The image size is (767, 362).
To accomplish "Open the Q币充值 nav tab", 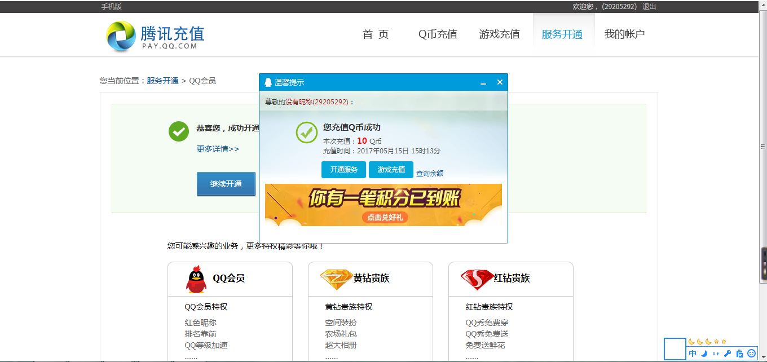I will coord(438,34).
